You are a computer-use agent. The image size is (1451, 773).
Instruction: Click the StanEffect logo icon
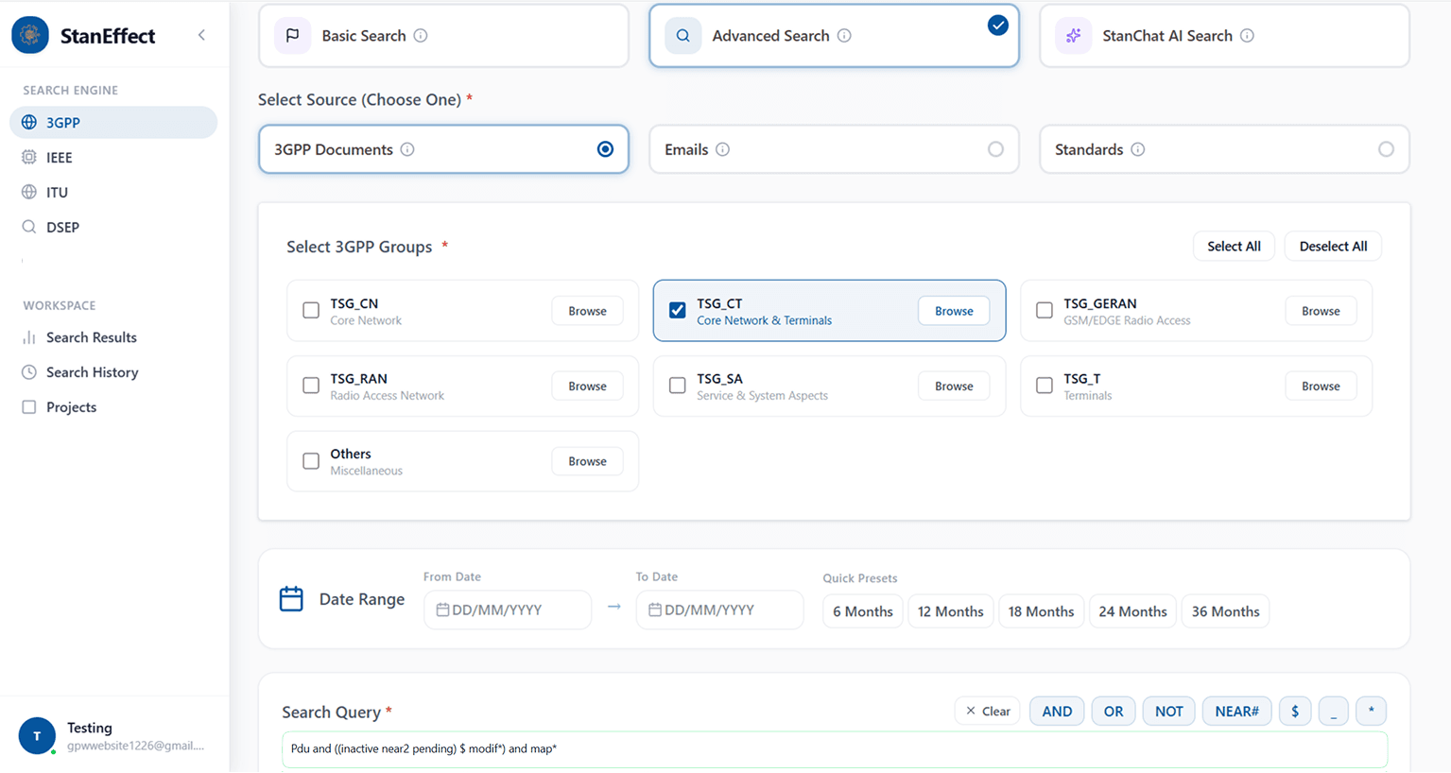click(30, 35)
